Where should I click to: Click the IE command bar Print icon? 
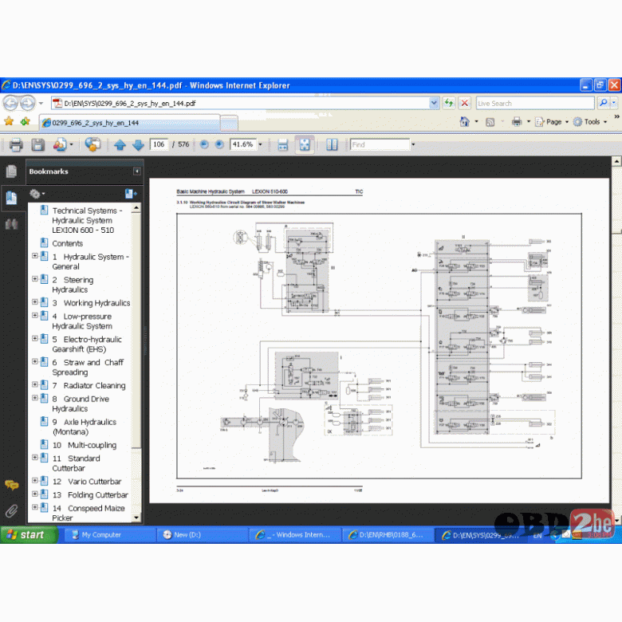click(517, 122)
